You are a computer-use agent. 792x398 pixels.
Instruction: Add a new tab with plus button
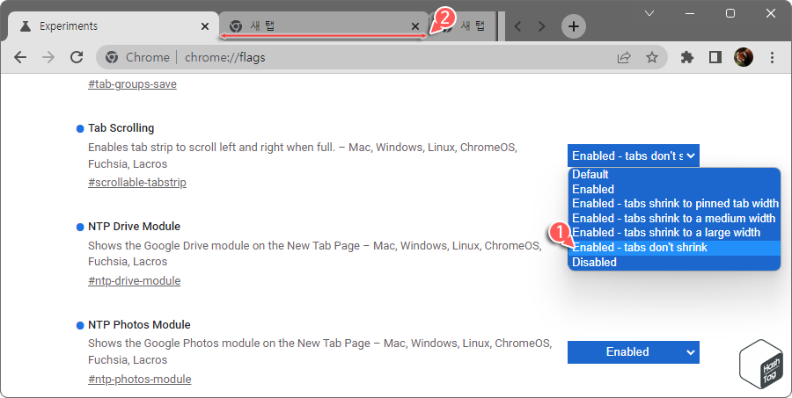coord(573,26)
